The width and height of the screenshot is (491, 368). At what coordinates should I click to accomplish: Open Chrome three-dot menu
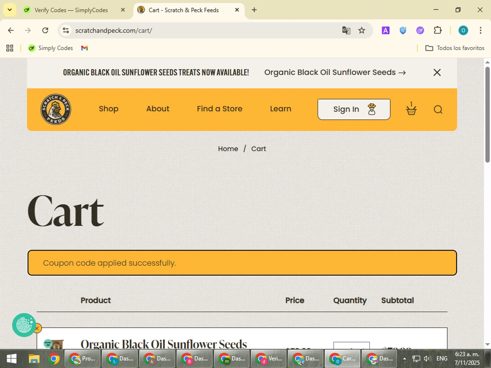tap(480, 30)
